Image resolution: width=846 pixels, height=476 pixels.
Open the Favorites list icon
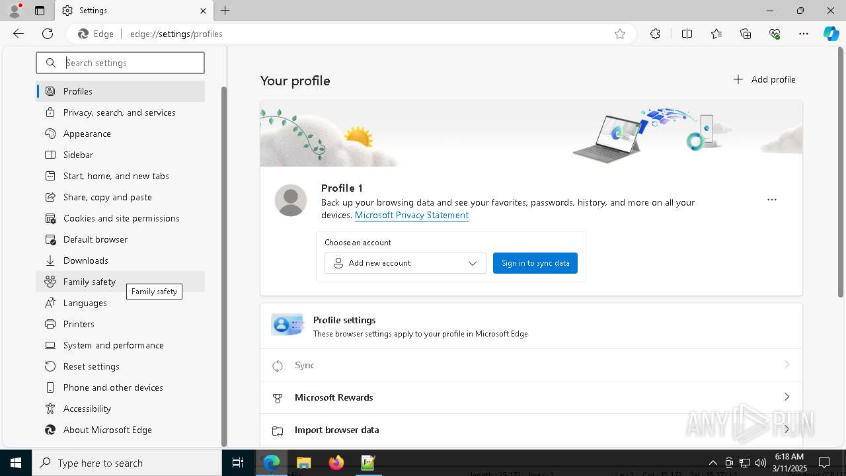click(716, 34)
